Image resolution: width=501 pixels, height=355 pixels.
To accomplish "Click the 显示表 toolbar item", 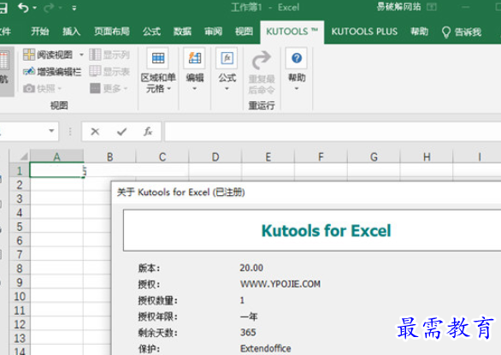I will pyautogui.click(x=109, y=71).
